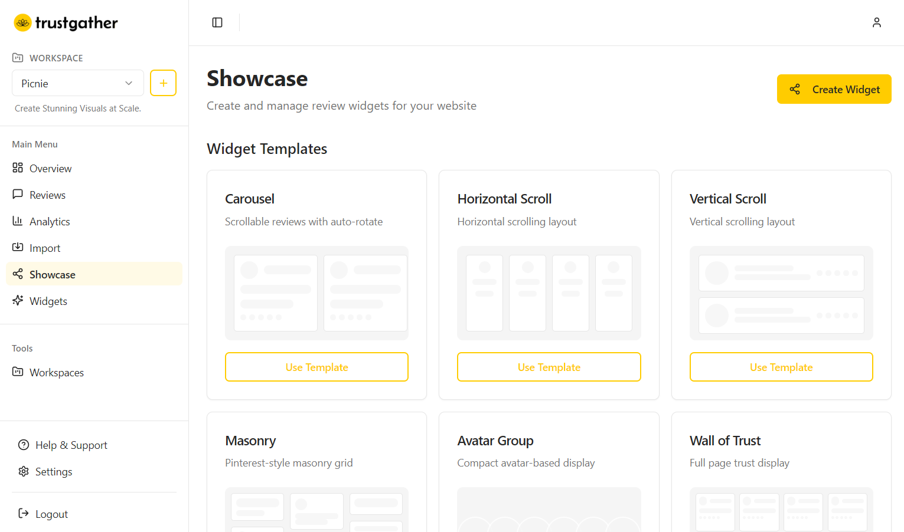Click the yellow plus button to add workspace
The height and width of the screenshot is (532, 904).
(x=163, y=83)
